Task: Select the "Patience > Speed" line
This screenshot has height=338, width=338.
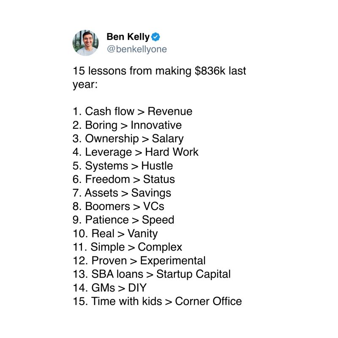Action: pyautogui.click(x=123, y=220)
